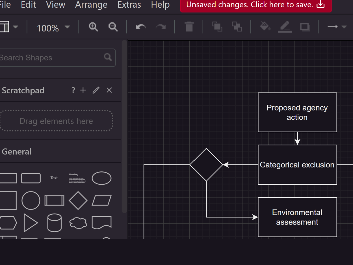
Task: Click the To Back icon
Action: click(x=237, y=27)
